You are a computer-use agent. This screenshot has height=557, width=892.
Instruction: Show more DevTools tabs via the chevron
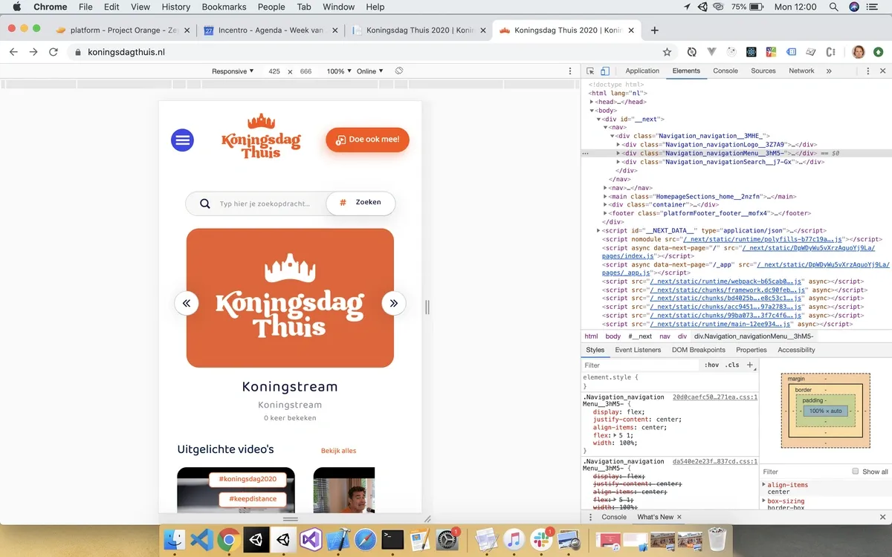click(829, 71)
